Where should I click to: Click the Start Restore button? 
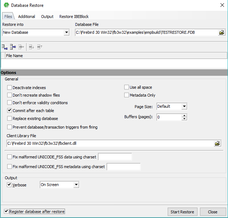tap(182, 212)
